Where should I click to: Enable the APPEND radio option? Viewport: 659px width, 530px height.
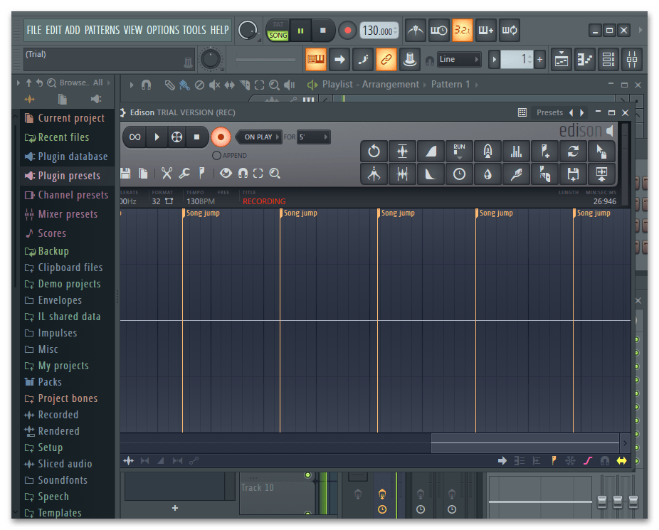[216, 155]
